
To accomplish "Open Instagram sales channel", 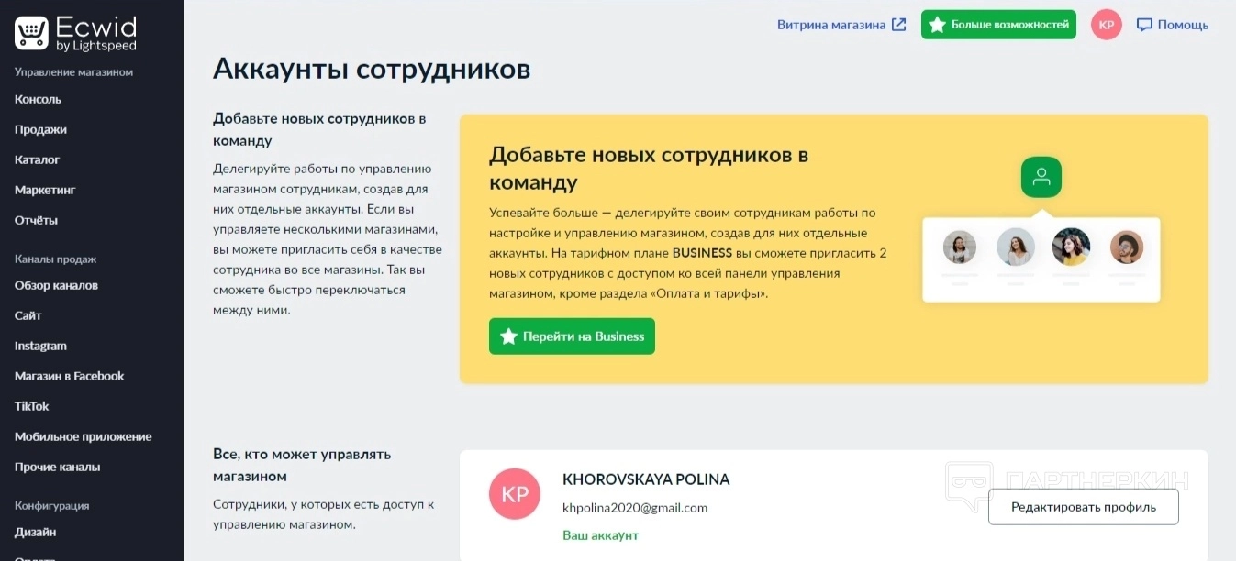I will click(x=40, y=346).
